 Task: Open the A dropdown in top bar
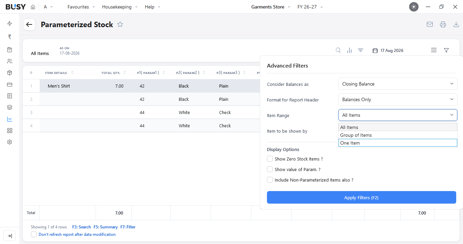[x=48, y=7]
